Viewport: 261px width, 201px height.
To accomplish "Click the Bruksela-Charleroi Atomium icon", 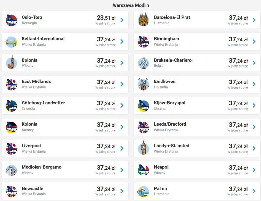I will click(144, 63).
